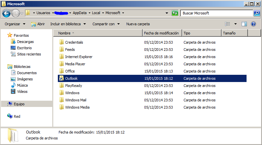Open the Vídeos library
This screenshot has height=145, width=262.
pyautogui.click(x=19, y=92)
